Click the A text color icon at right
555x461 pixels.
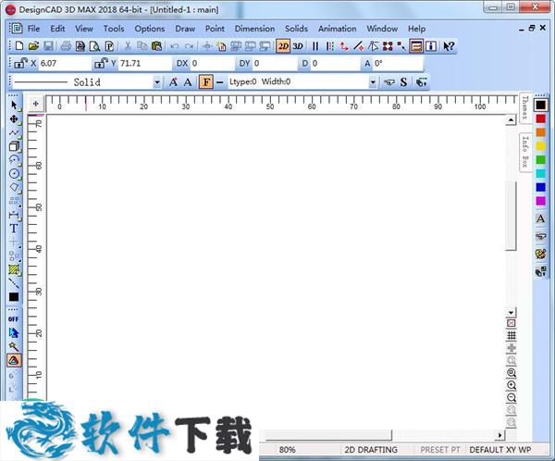540,218
